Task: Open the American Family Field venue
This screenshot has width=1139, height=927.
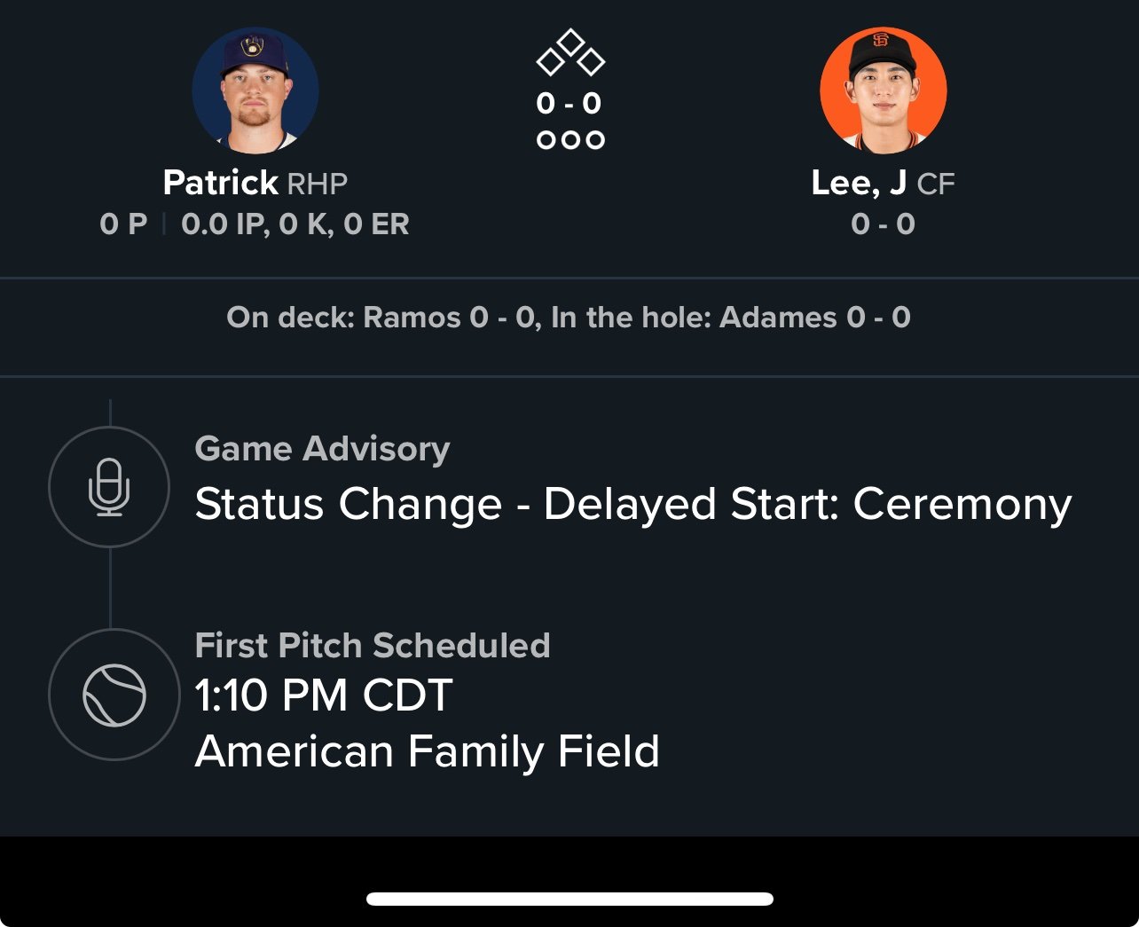Action: tap(427, 751)
